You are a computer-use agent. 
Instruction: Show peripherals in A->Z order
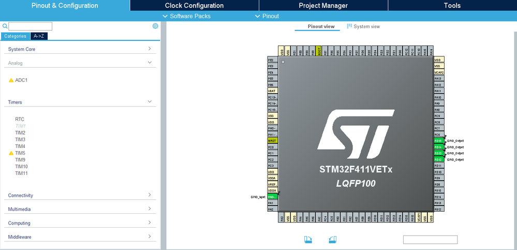point(39,36)
